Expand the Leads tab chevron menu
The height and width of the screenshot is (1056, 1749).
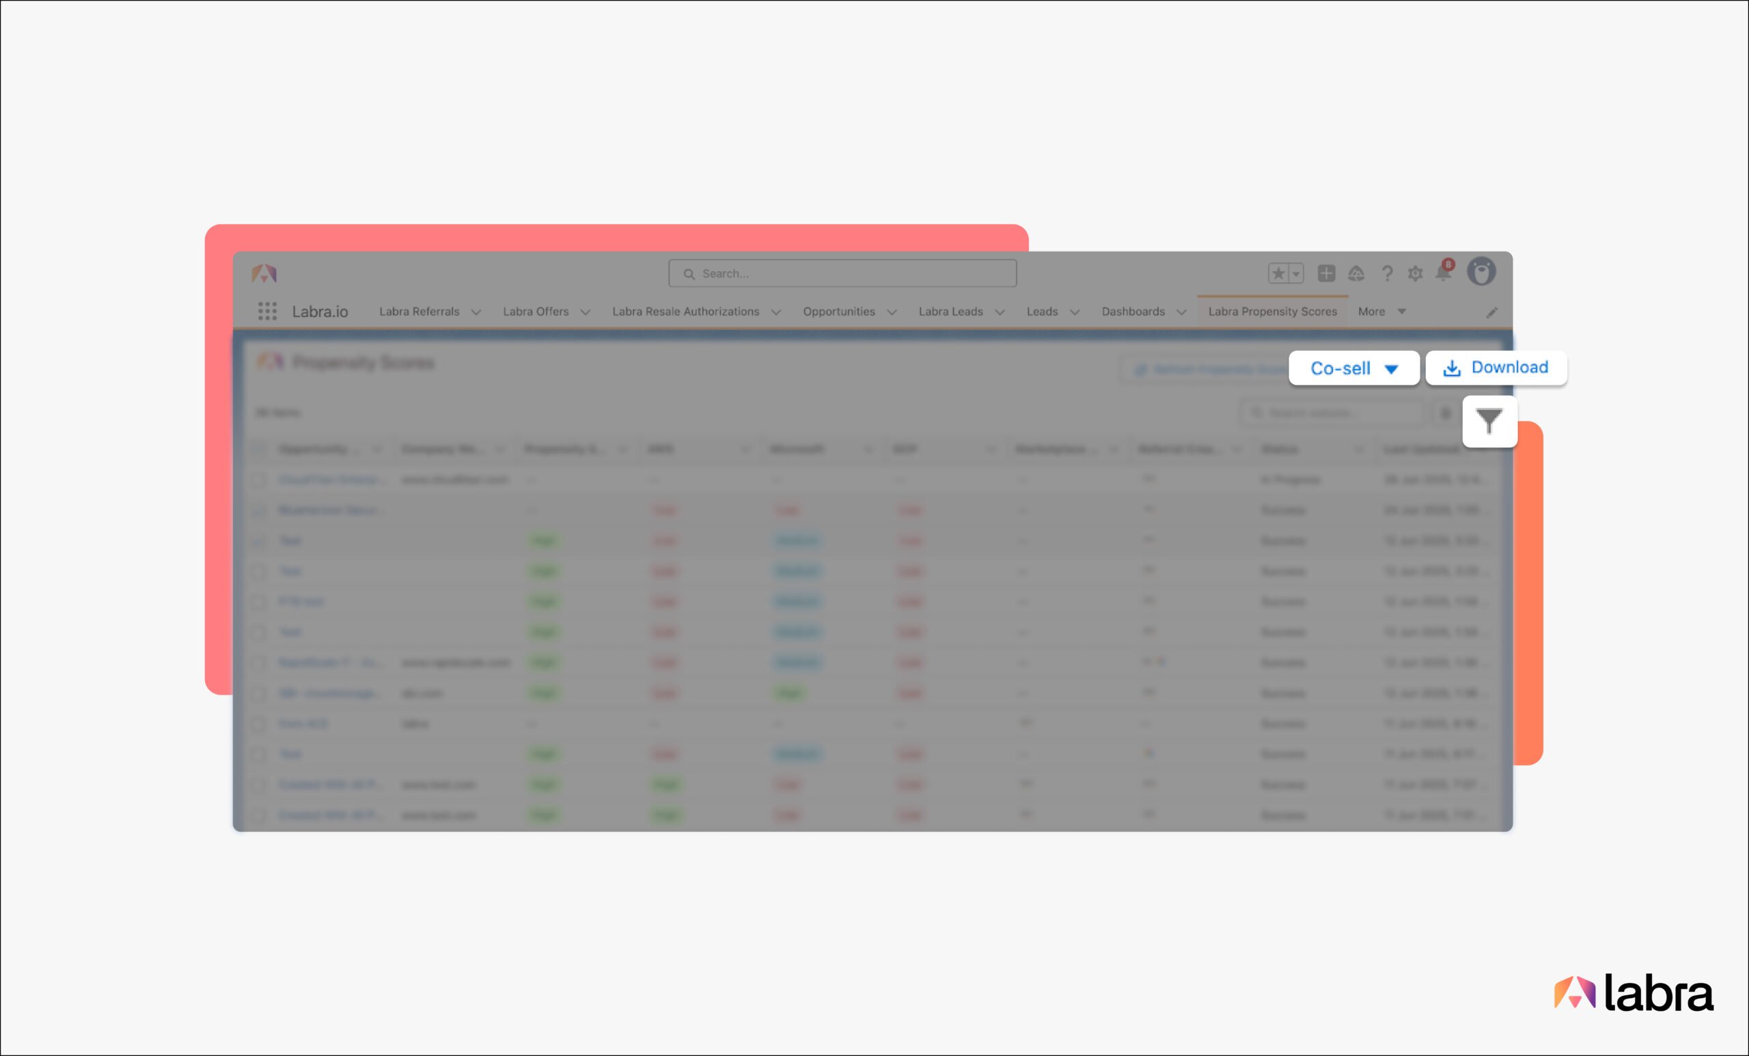pyautogui.click(x=1075, y=312)
